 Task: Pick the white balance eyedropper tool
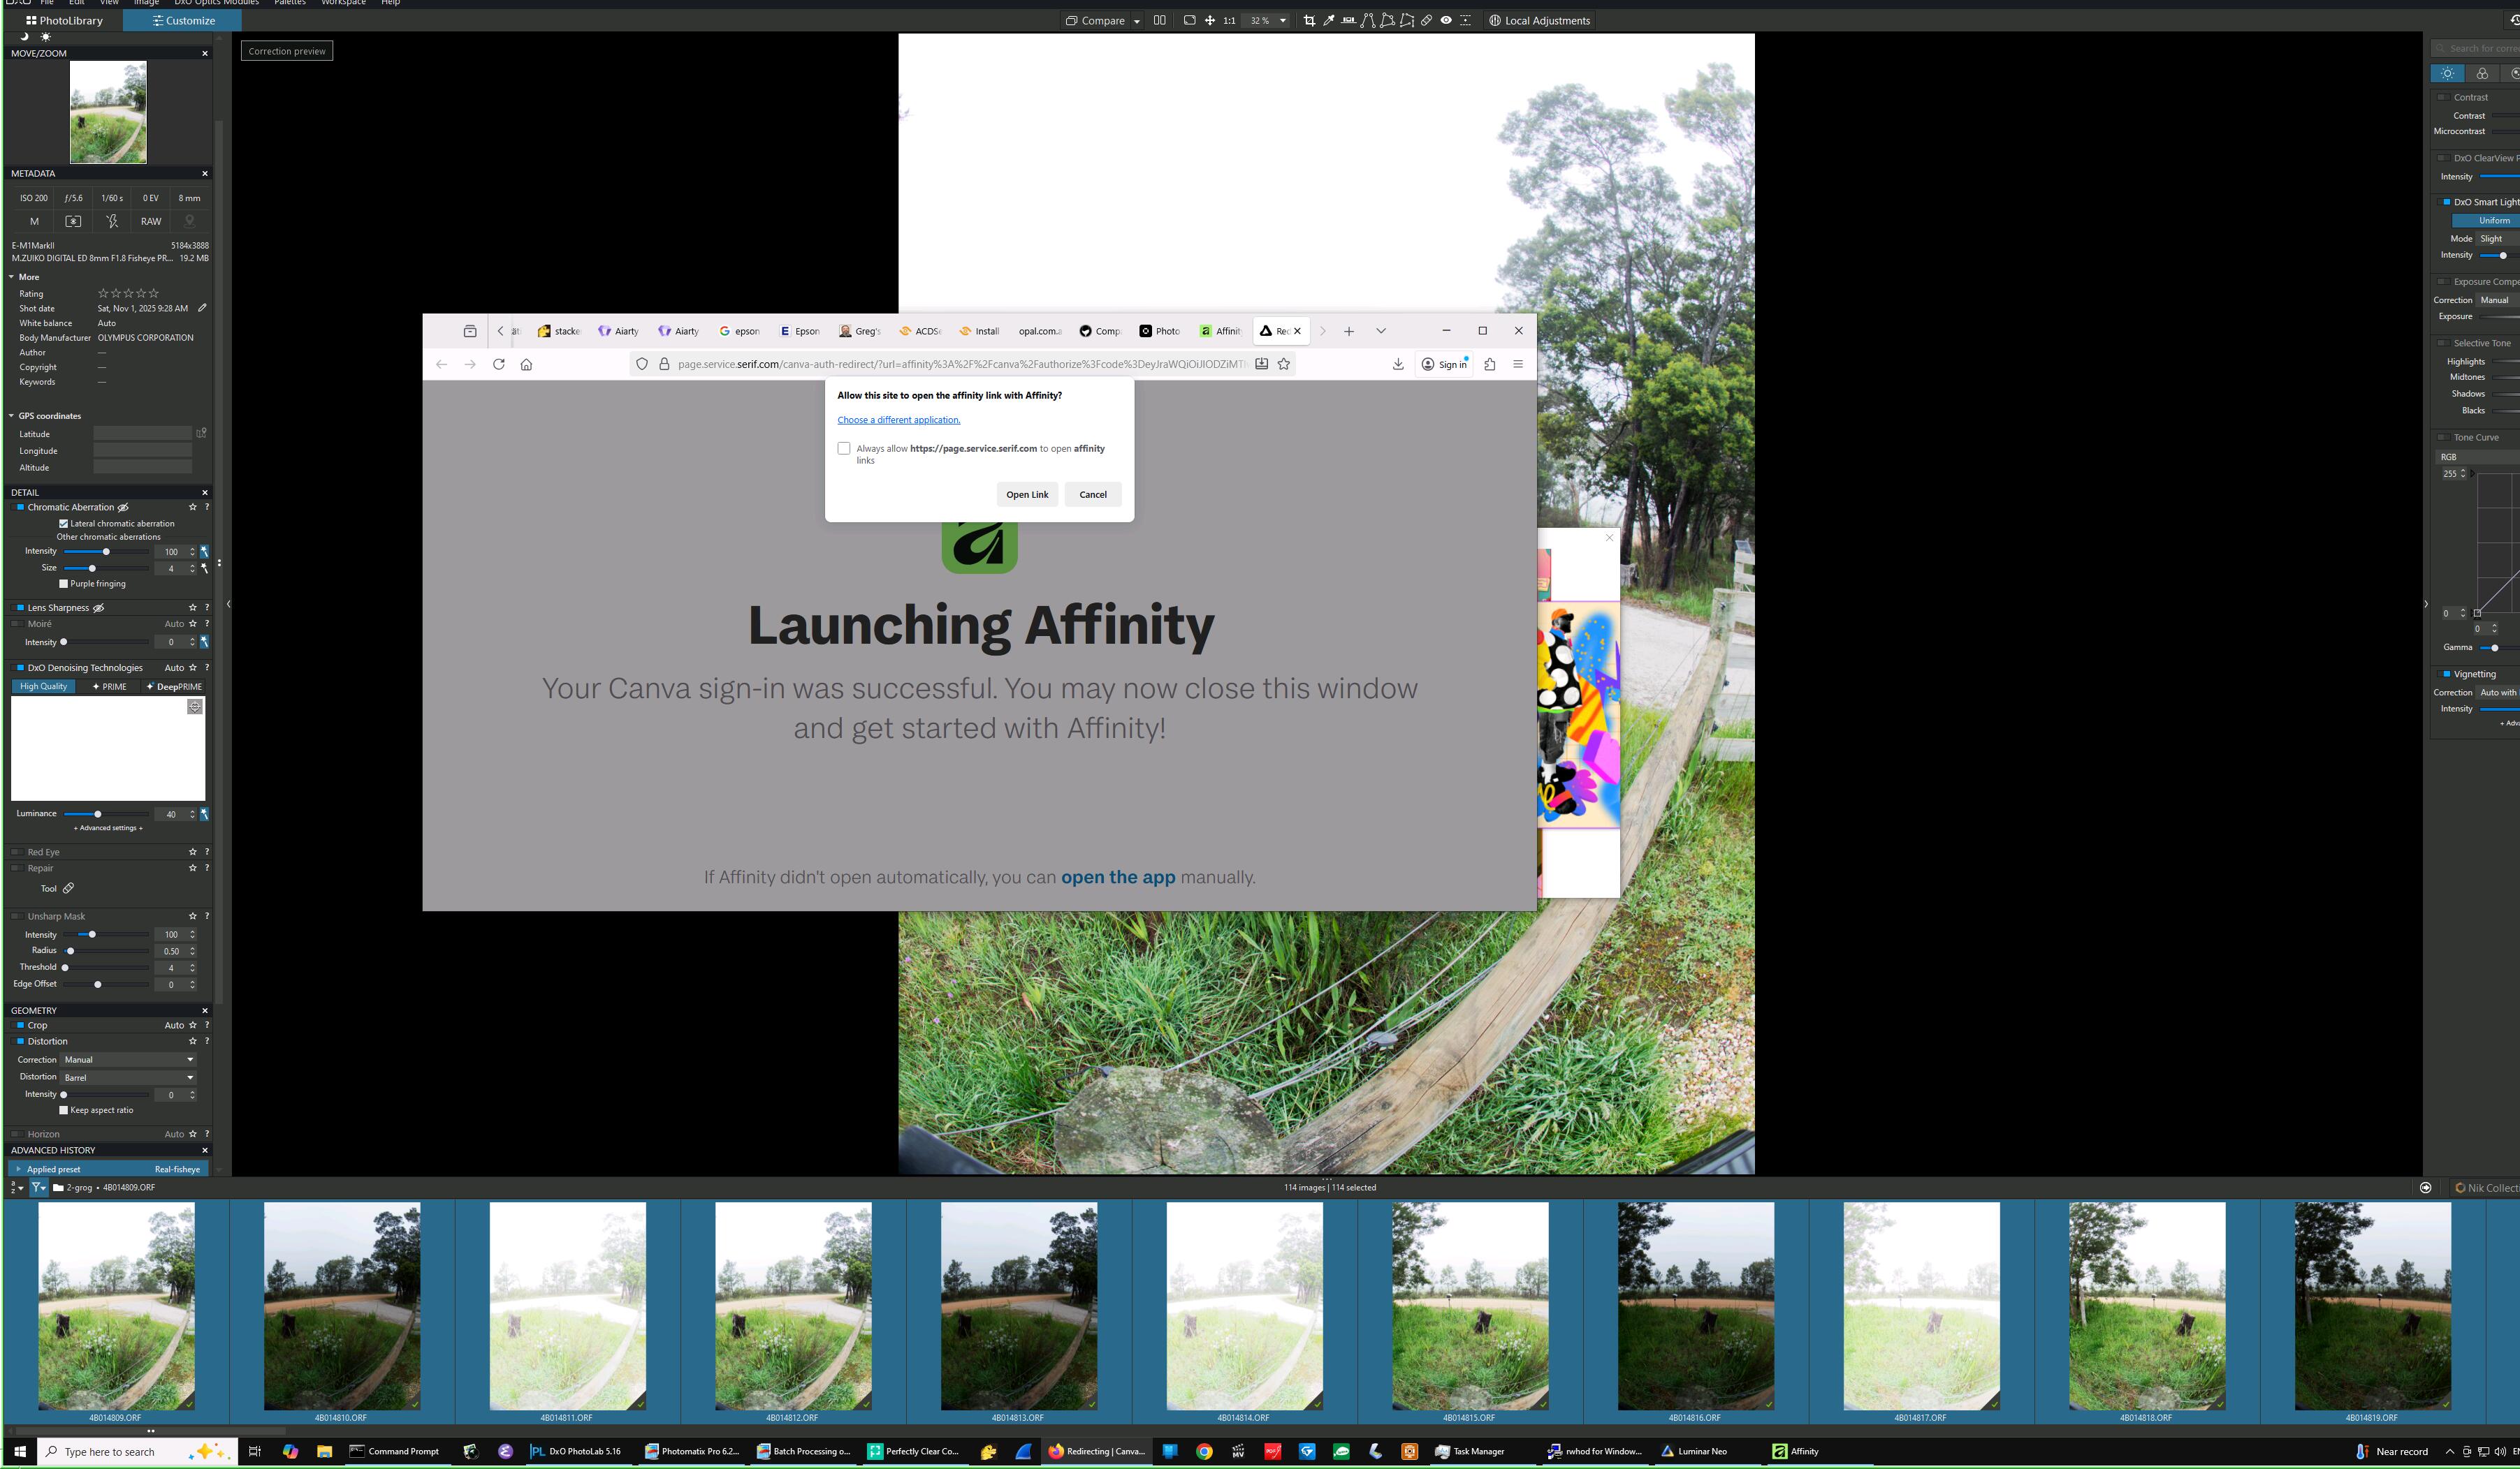click(1329, 21)
